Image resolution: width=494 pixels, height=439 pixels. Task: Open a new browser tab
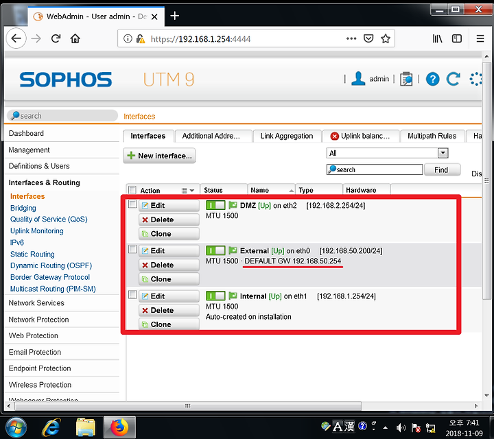pyautogui.click(x=174, y=15)
